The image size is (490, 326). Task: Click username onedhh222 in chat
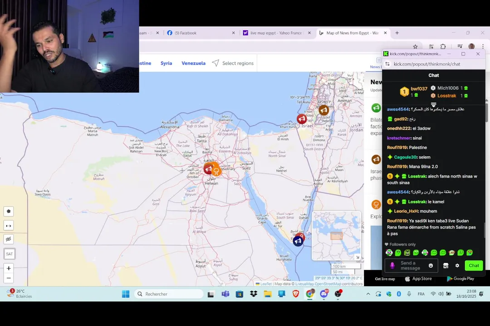(399, 128)
